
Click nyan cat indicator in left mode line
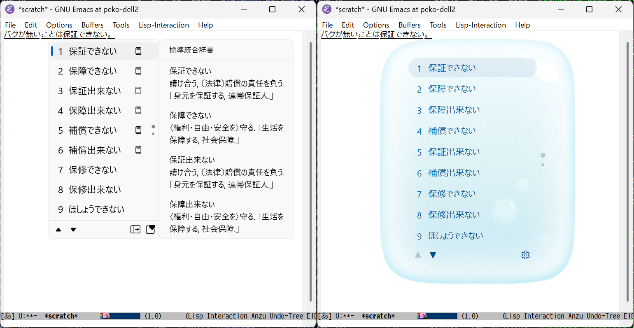click(106, 316)
